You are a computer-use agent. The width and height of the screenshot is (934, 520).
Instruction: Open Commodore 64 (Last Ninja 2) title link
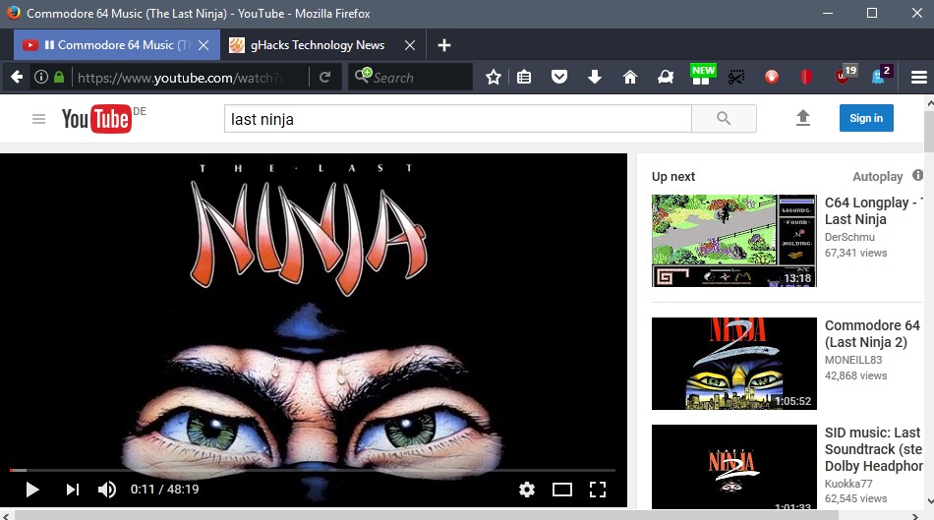[x=873, y=333]
